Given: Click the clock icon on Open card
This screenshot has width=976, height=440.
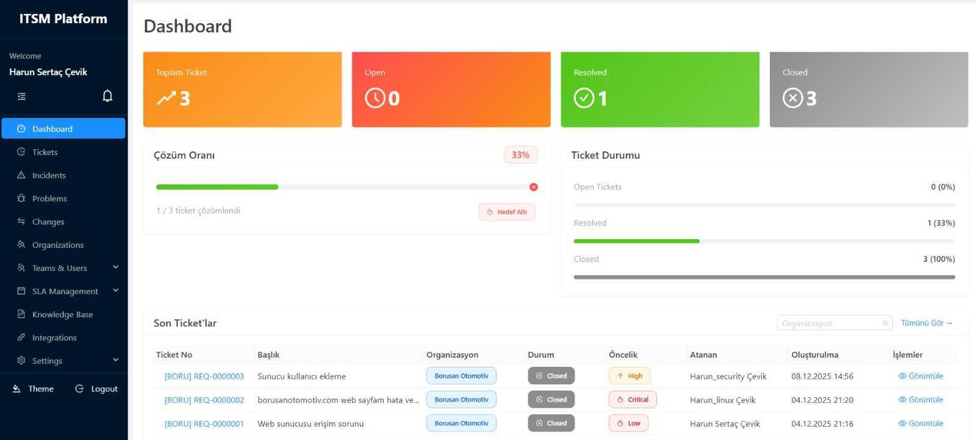Looking at the screenshot, I should 375,98.
